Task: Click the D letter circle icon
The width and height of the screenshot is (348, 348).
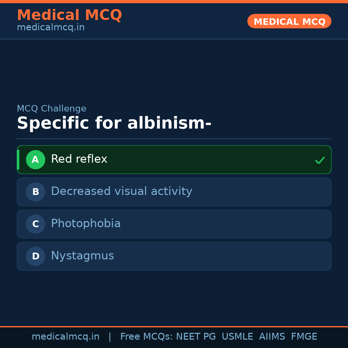Action: (x=35, y=256)
